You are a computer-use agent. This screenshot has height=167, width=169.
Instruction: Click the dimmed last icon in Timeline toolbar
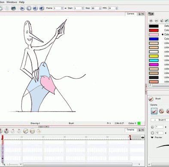click(39, 131)
